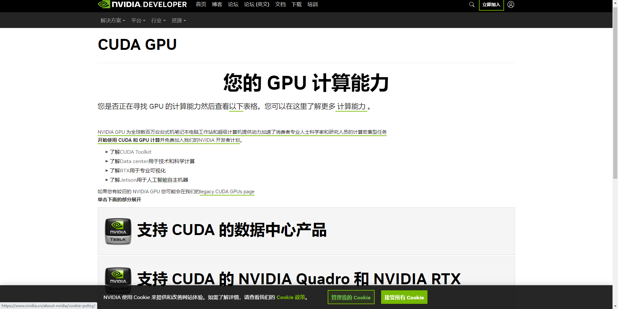Screen dimensions: 618x309
Task: Go to 首页 in top navigation
Action: point(201,4)
